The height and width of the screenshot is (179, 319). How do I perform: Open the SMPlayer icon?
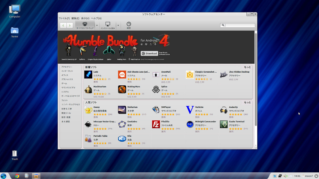point(156,110)
